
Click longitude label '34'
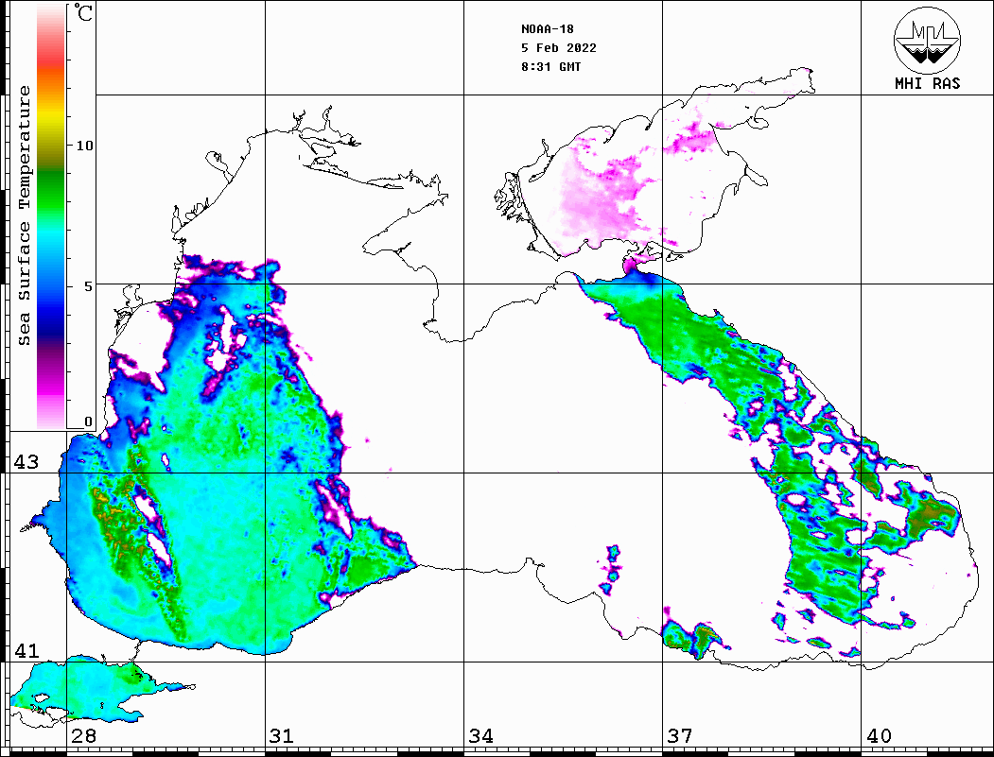(481, 736)
